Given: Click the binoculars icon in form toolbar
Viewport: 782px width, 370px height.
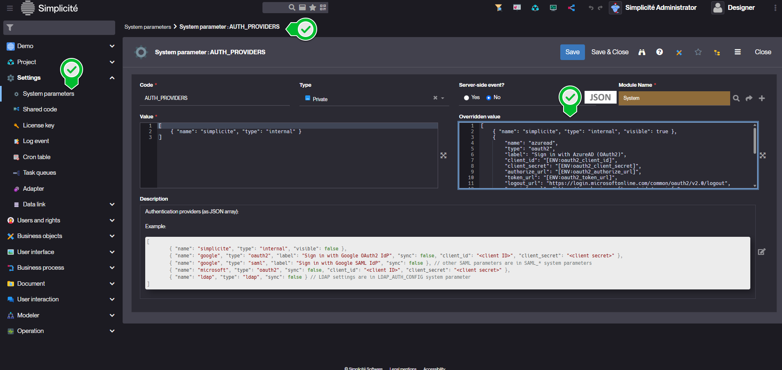Looking at the screenshot, I should click(x=642, y=52).
